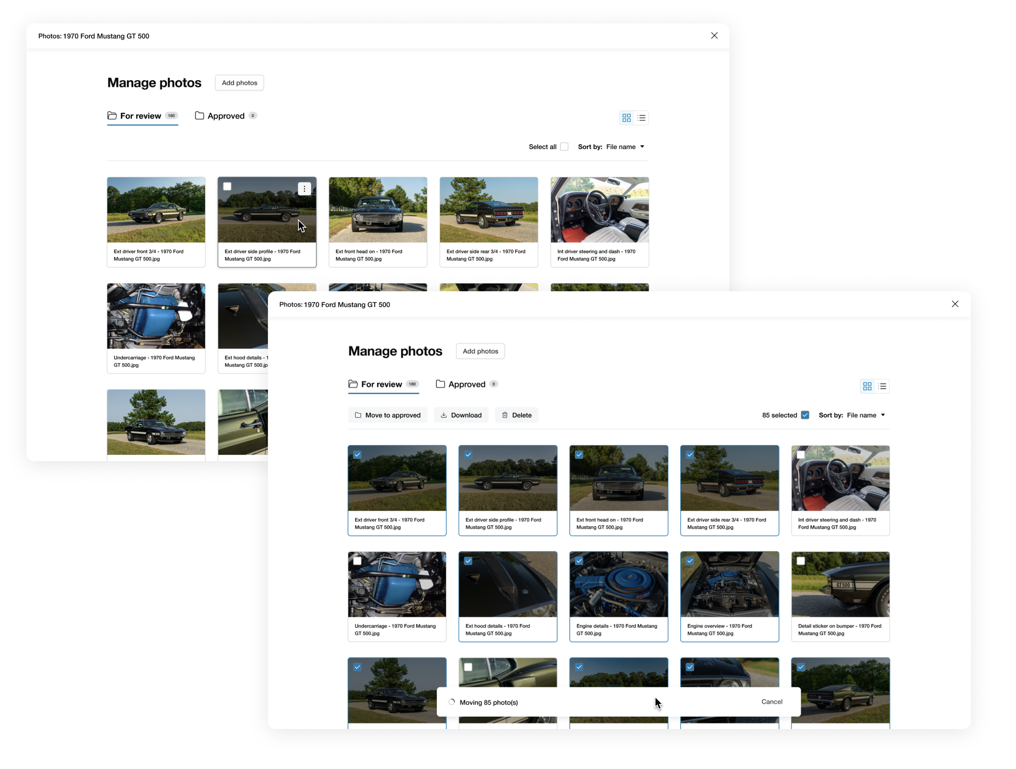The image size is (1016, 769).
Task: Open the Approved tab in back window
Action: coord(225,116)
